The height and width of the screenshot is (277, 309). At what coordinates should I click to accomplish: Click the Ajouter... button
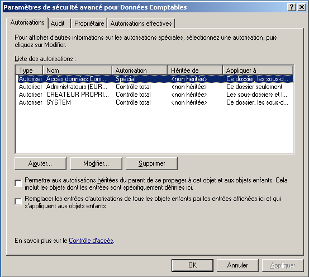click(40, 163)
